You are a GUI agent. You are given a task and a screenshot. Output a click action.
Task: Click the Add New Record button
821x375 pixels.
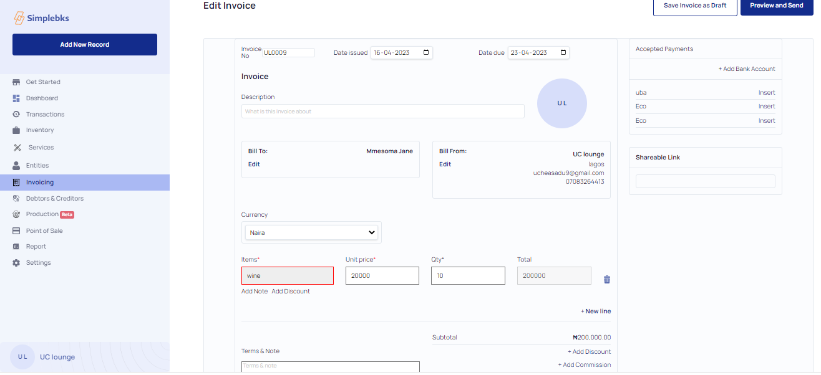(x=85, y=45)
